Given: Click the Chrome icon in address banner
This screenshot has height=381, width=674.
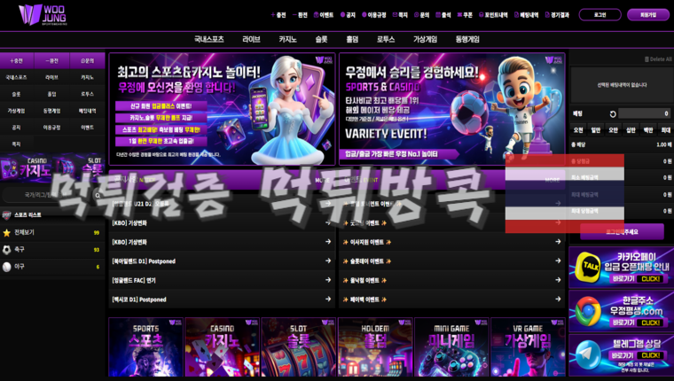Looking at the screenshot, I should coord(586,310).
